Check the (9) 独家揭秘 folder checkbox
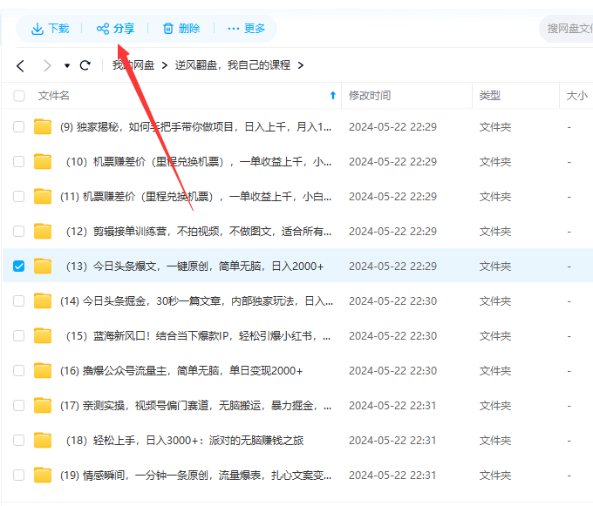Viewport: 593px width, 506px height. pos(19,127)
